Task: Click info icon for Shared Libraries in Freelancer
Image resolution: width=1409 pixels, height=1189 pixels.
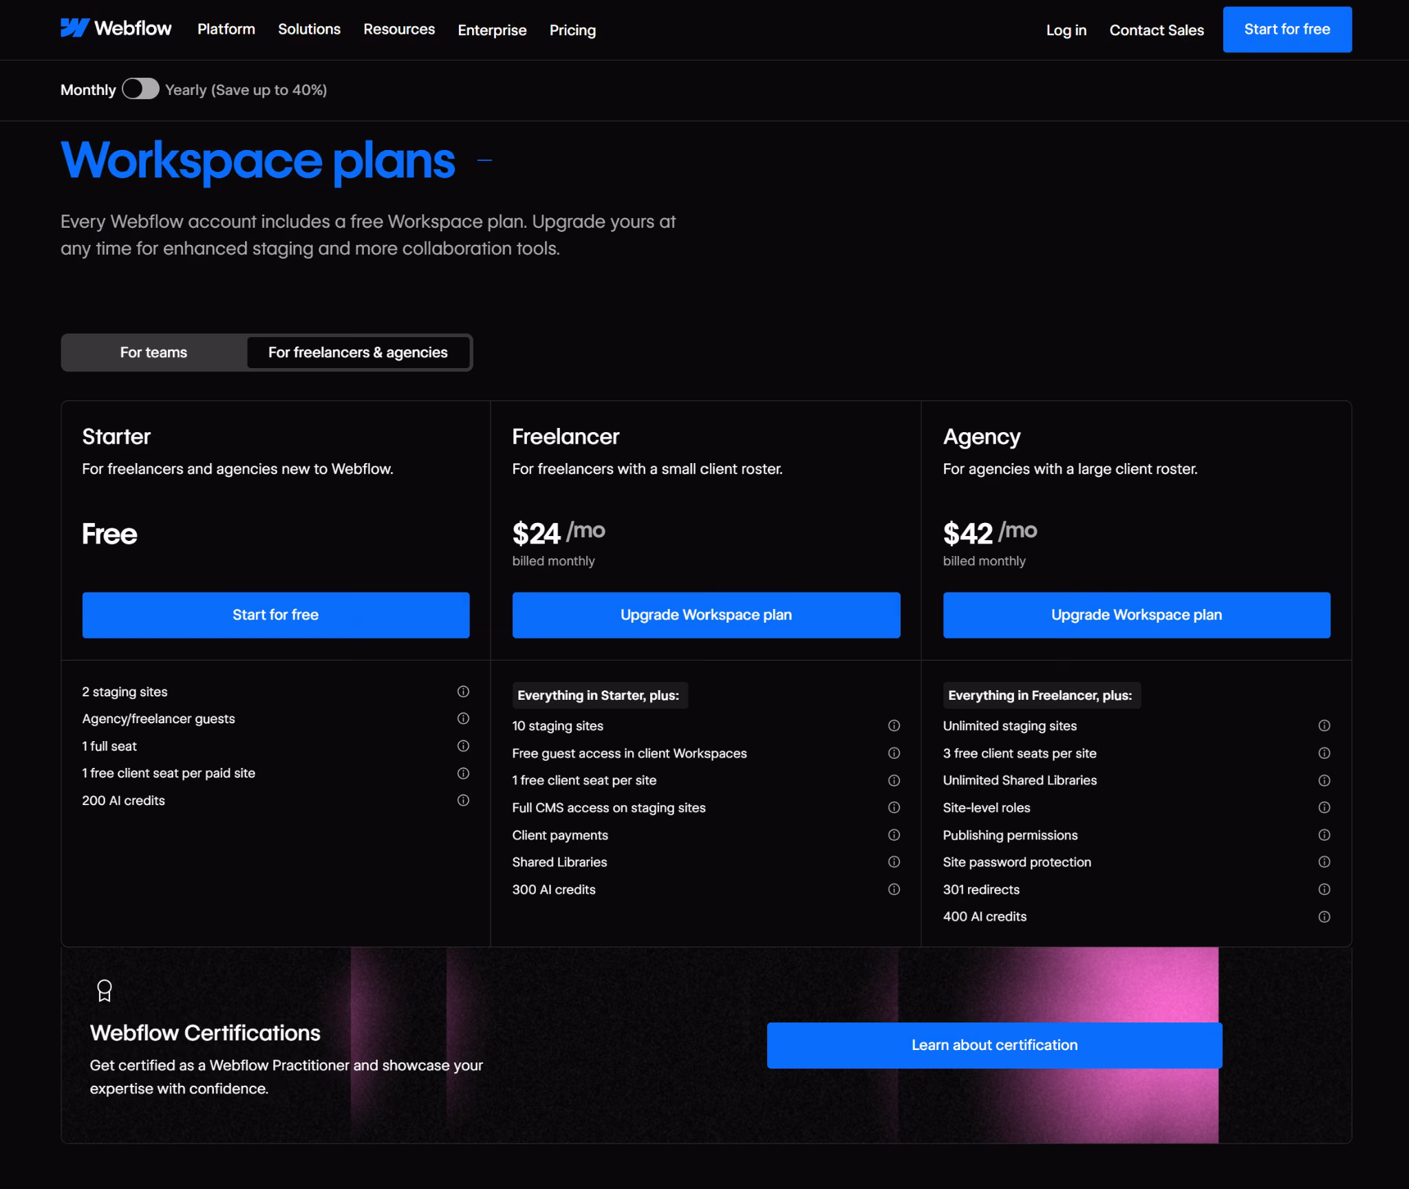Action: pos(894,861)
